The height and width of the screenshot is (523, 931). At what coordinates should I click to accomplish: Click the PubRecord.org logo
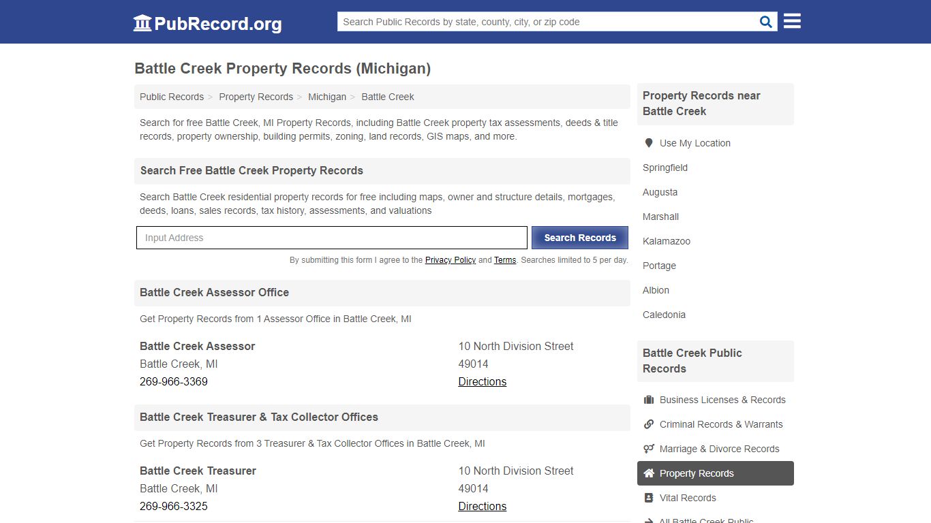[207, 23]
